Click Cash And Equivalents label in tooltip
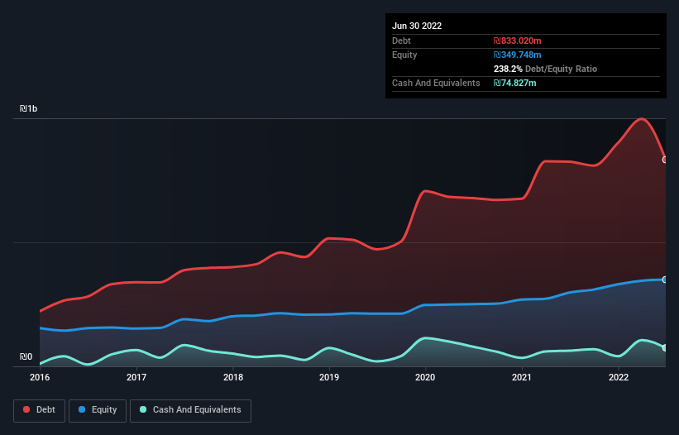 tap(436, 83)
